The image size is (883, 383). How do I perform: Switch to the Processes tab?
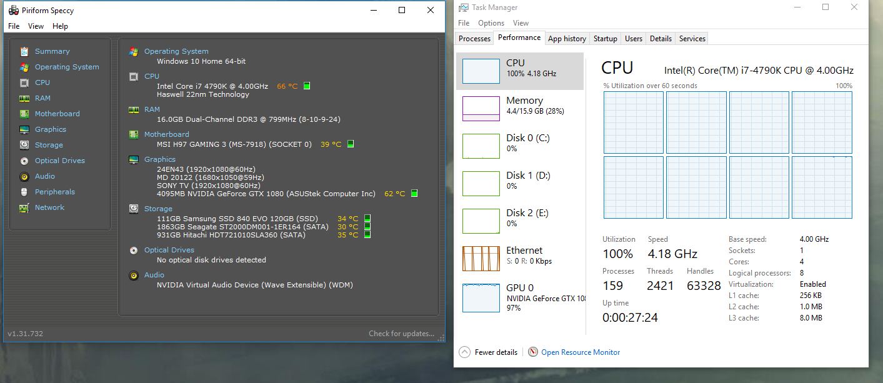(x=474, y=39)
